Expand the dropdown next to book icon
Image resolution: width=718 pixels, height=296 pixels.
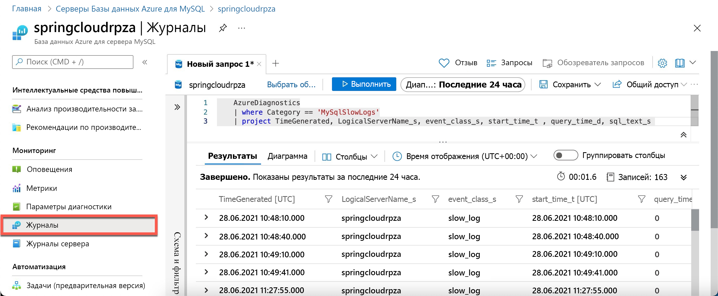(693, 63)
